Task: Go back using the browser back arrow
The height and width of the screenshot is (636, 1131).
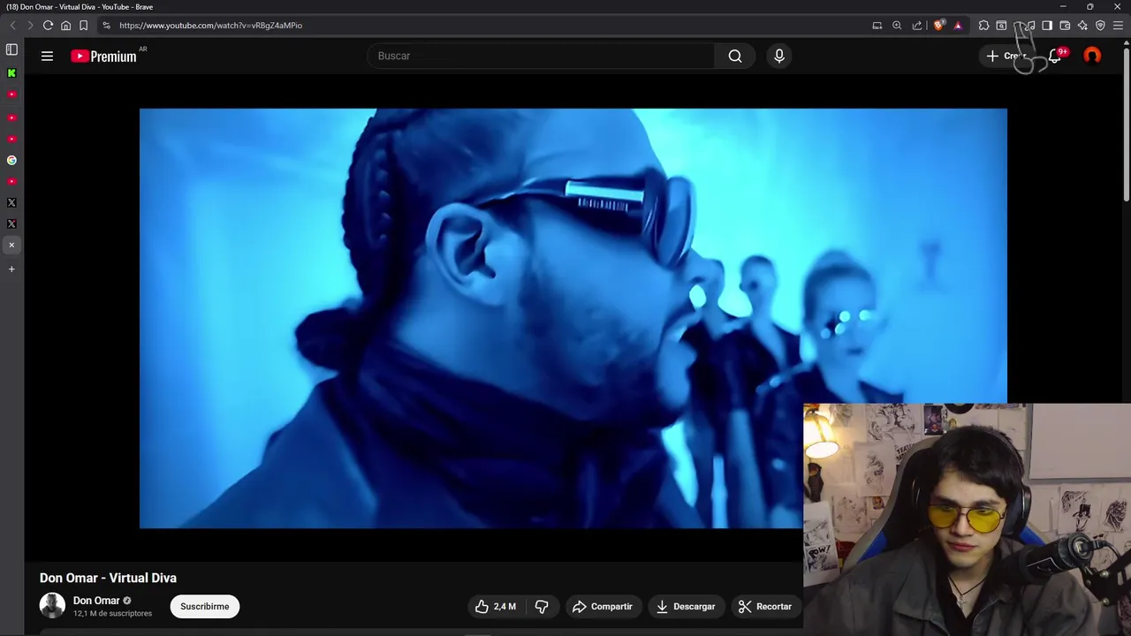Action: 12,26
